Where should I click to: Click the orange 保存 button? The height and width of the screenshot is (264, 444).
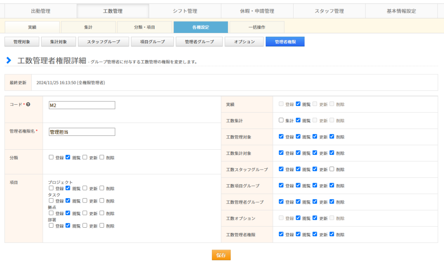221,255
